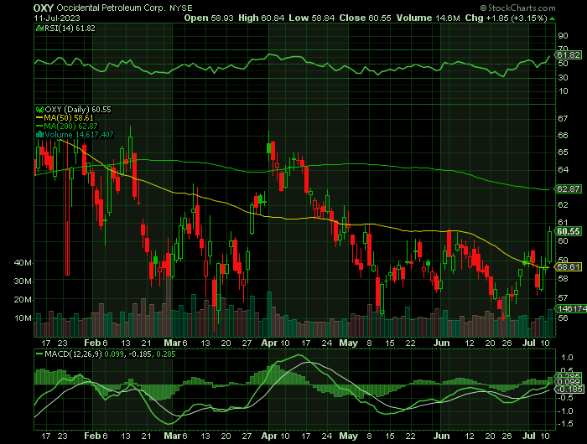Click the MA(50) yellow legend marker
The image size is (587, 444).
38,117
